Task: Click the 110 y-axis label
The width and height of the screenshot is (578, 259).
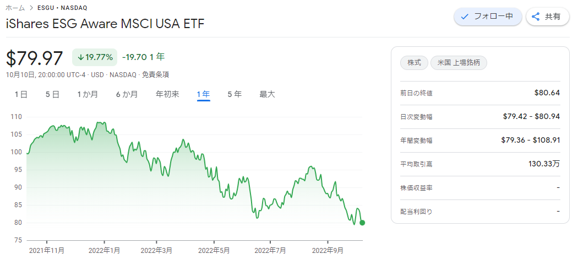Action: click(16, 117)
